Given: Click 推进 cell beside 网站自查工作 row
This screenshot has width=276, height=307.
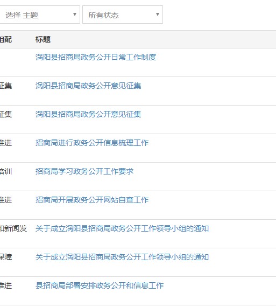Looking at the screenshot, I should click(x=6, y=200).
